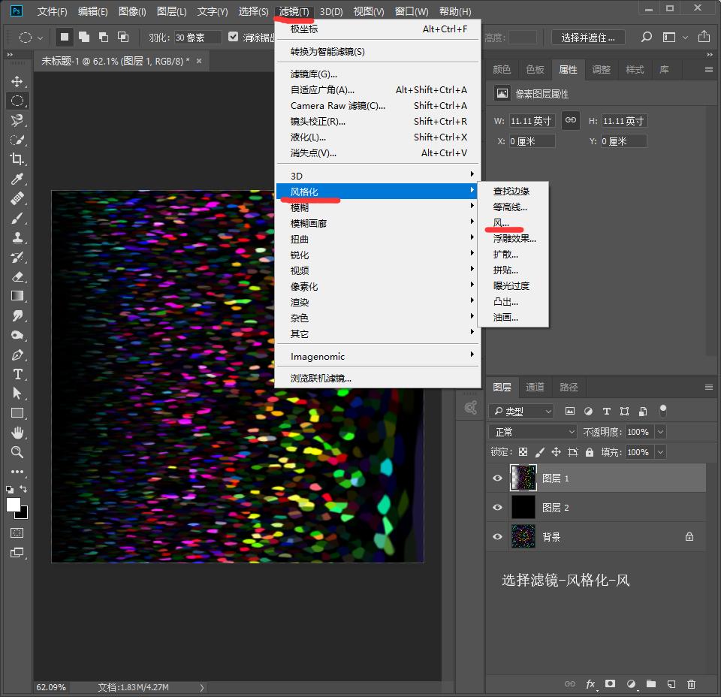This screenshot has height=697, width=721.
Task: Click the 羽化 feather input field
Action: click(198, 38)
